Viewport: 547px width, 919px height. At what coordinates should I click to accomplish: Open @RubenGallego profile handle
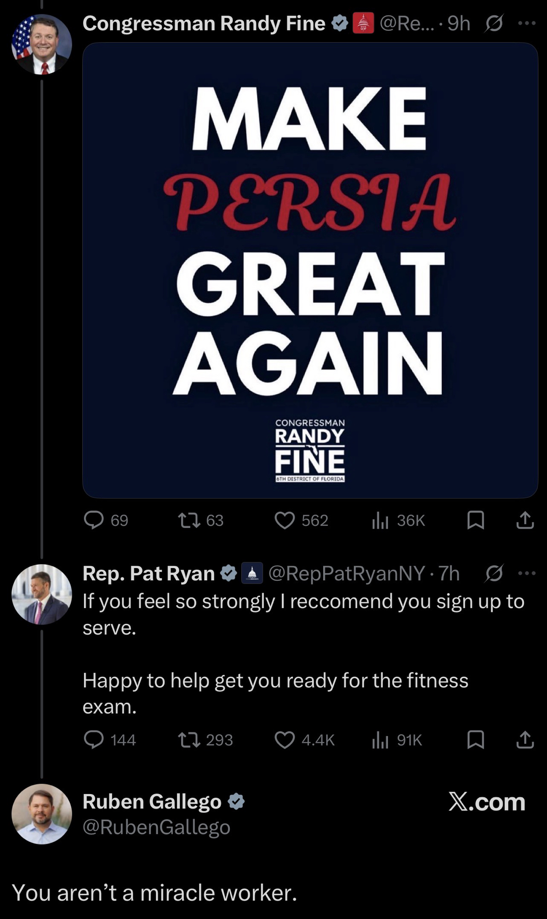coord(156,827)
